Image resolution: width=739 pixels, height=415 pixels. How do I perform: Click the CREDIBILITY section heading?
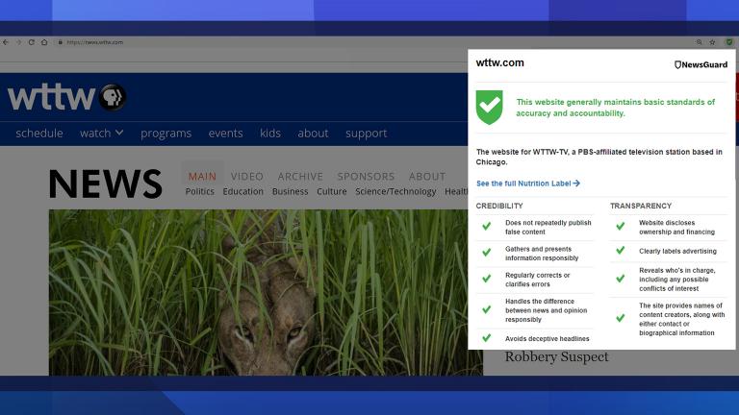click(x=499, y=207)
